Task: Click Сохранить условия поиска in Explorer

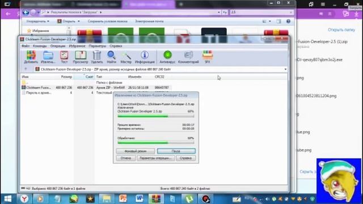Action: point(107,22)
